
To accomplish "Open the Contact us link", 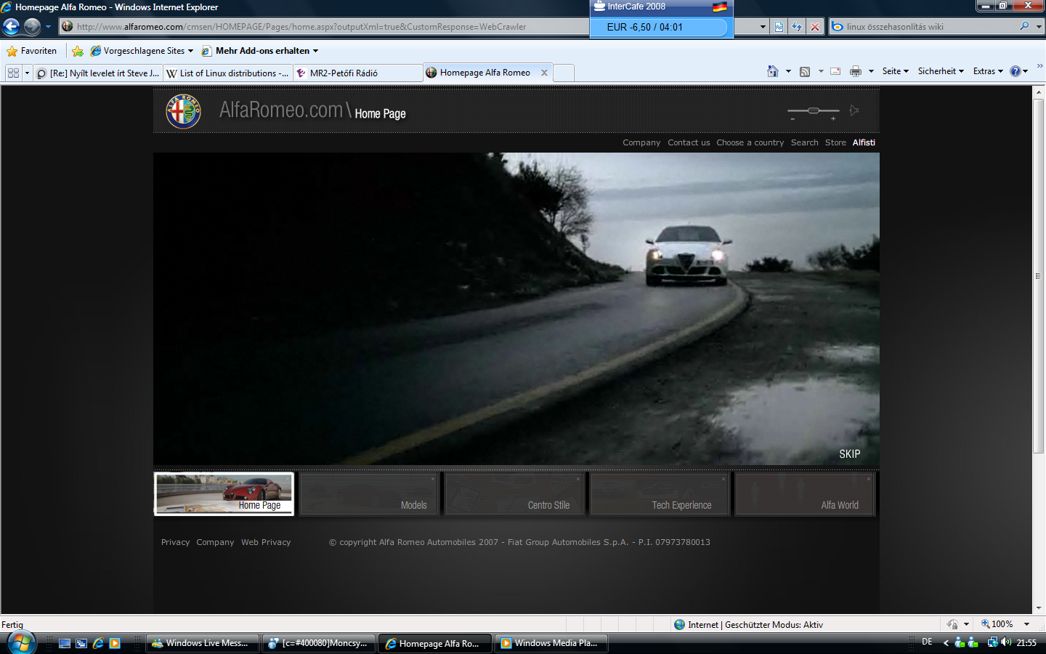I will 689,142.
